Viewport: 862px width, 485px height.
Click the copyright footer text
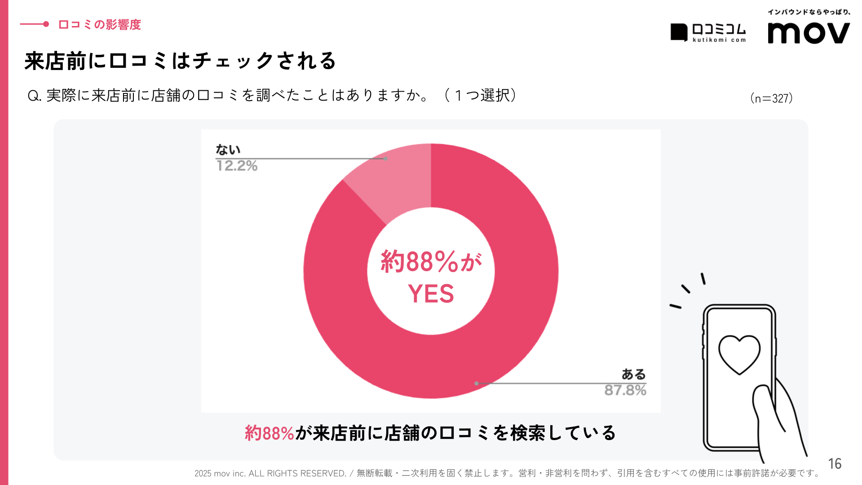click(508, 473)
